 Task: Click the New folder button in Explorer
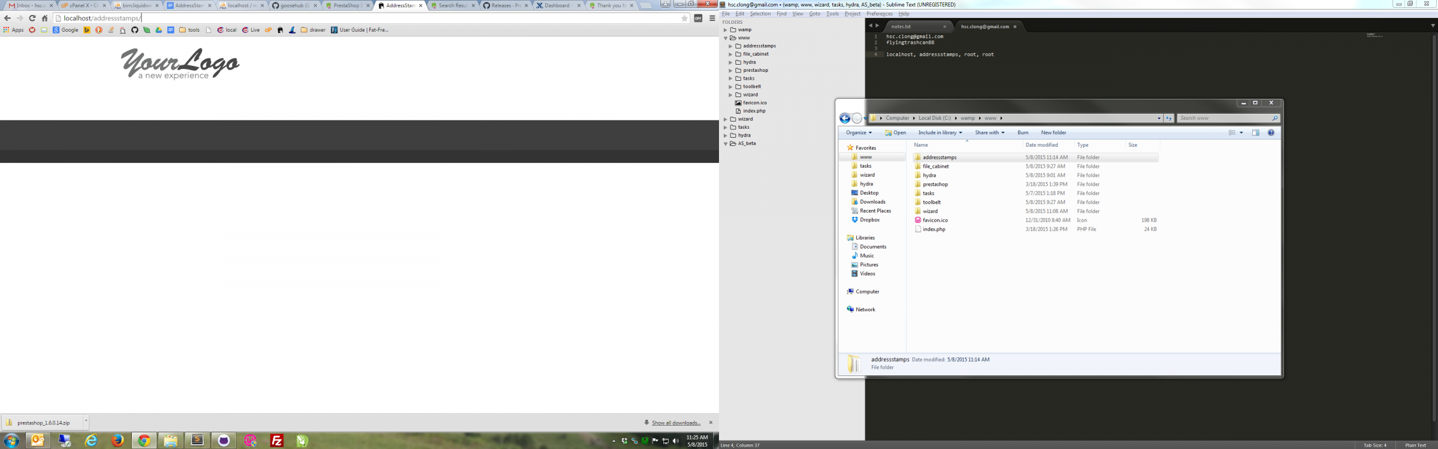[1053, 133]
